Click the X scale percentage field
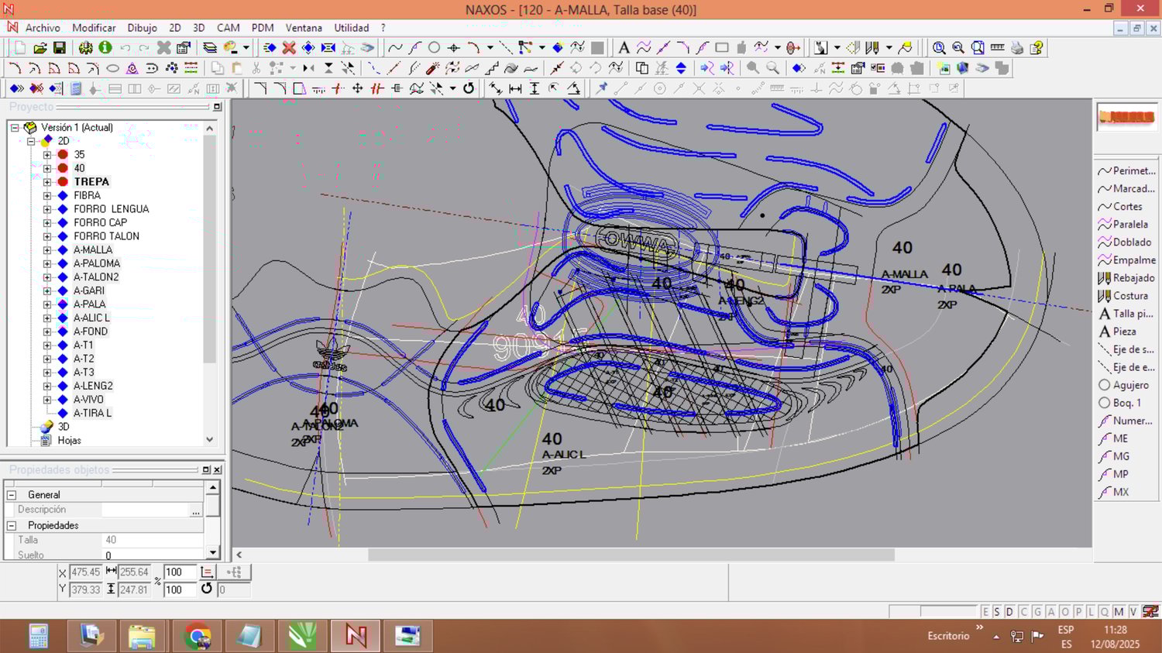This screenshot has height=653, width=1162. (179, 572)
